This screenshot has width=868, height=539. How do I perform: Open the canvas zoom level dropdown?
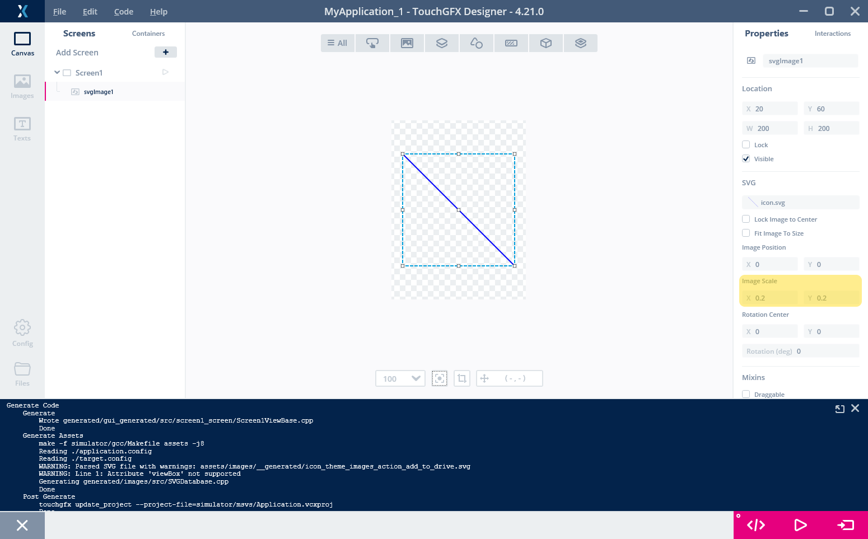click(400, 379)
